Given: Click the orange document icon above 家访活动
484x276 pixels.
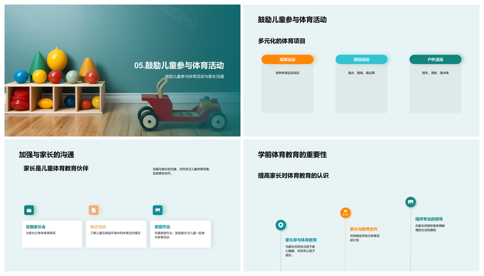Looking at the screenshot, I should tap(94, 210).
